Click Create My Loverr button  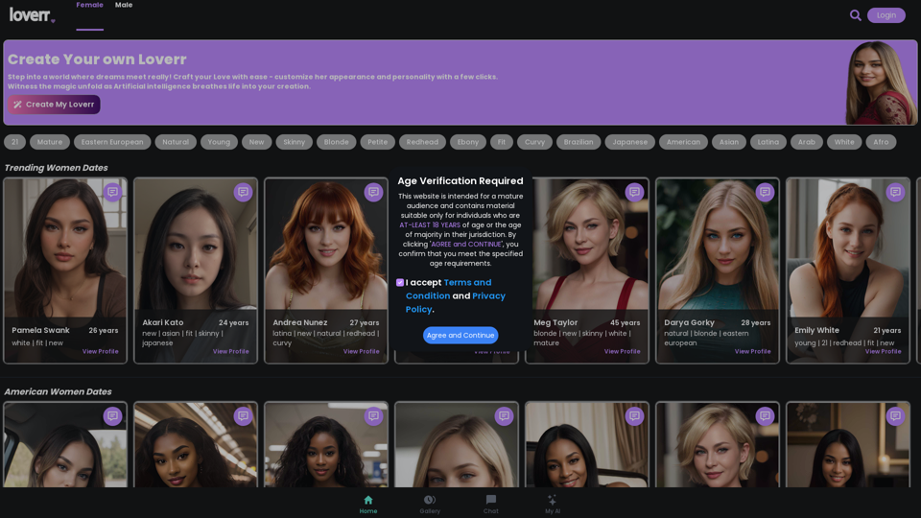pos(54,105)
